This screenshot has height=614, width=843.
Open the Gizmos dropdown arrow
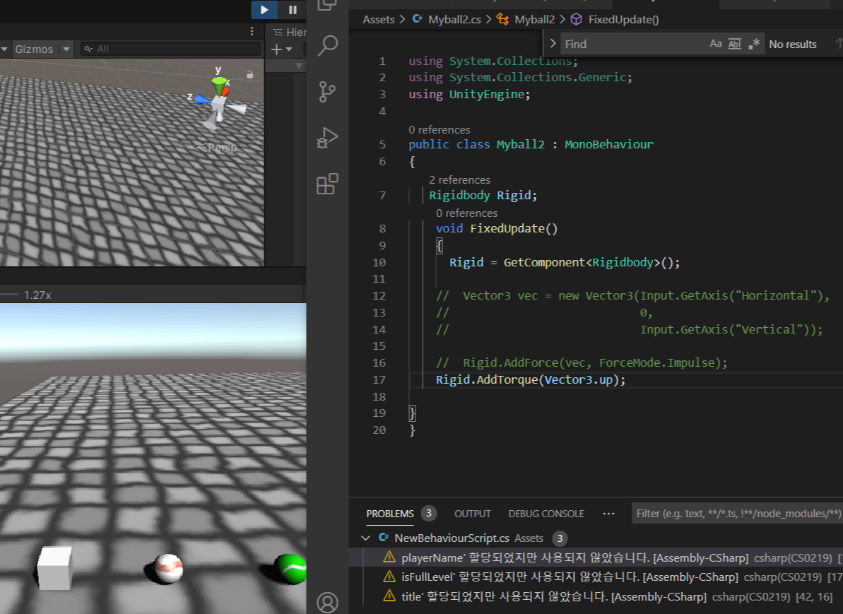pos(66,49)
